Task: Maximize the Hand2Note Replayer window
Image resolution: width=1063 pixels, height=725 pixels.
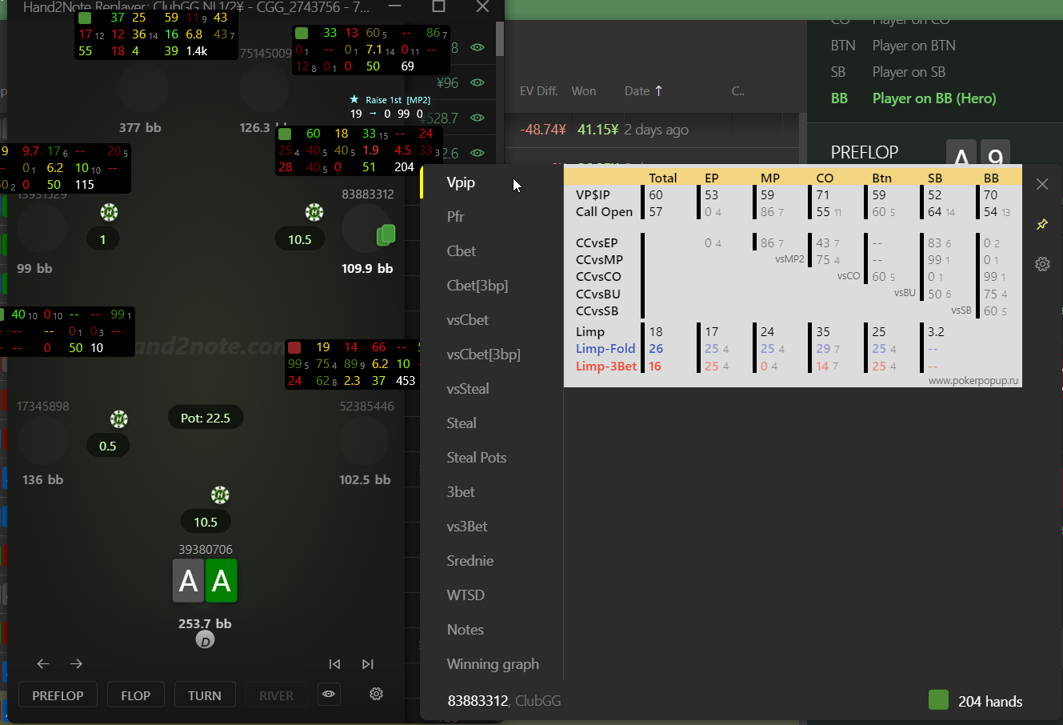Action: (438, 6)
